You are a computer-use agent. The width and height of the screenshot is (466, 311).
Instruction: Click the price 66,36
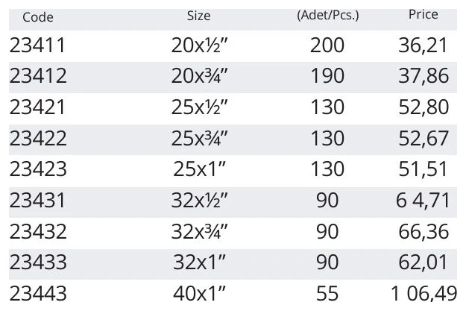pyautogui.click(x=424, y=231)
